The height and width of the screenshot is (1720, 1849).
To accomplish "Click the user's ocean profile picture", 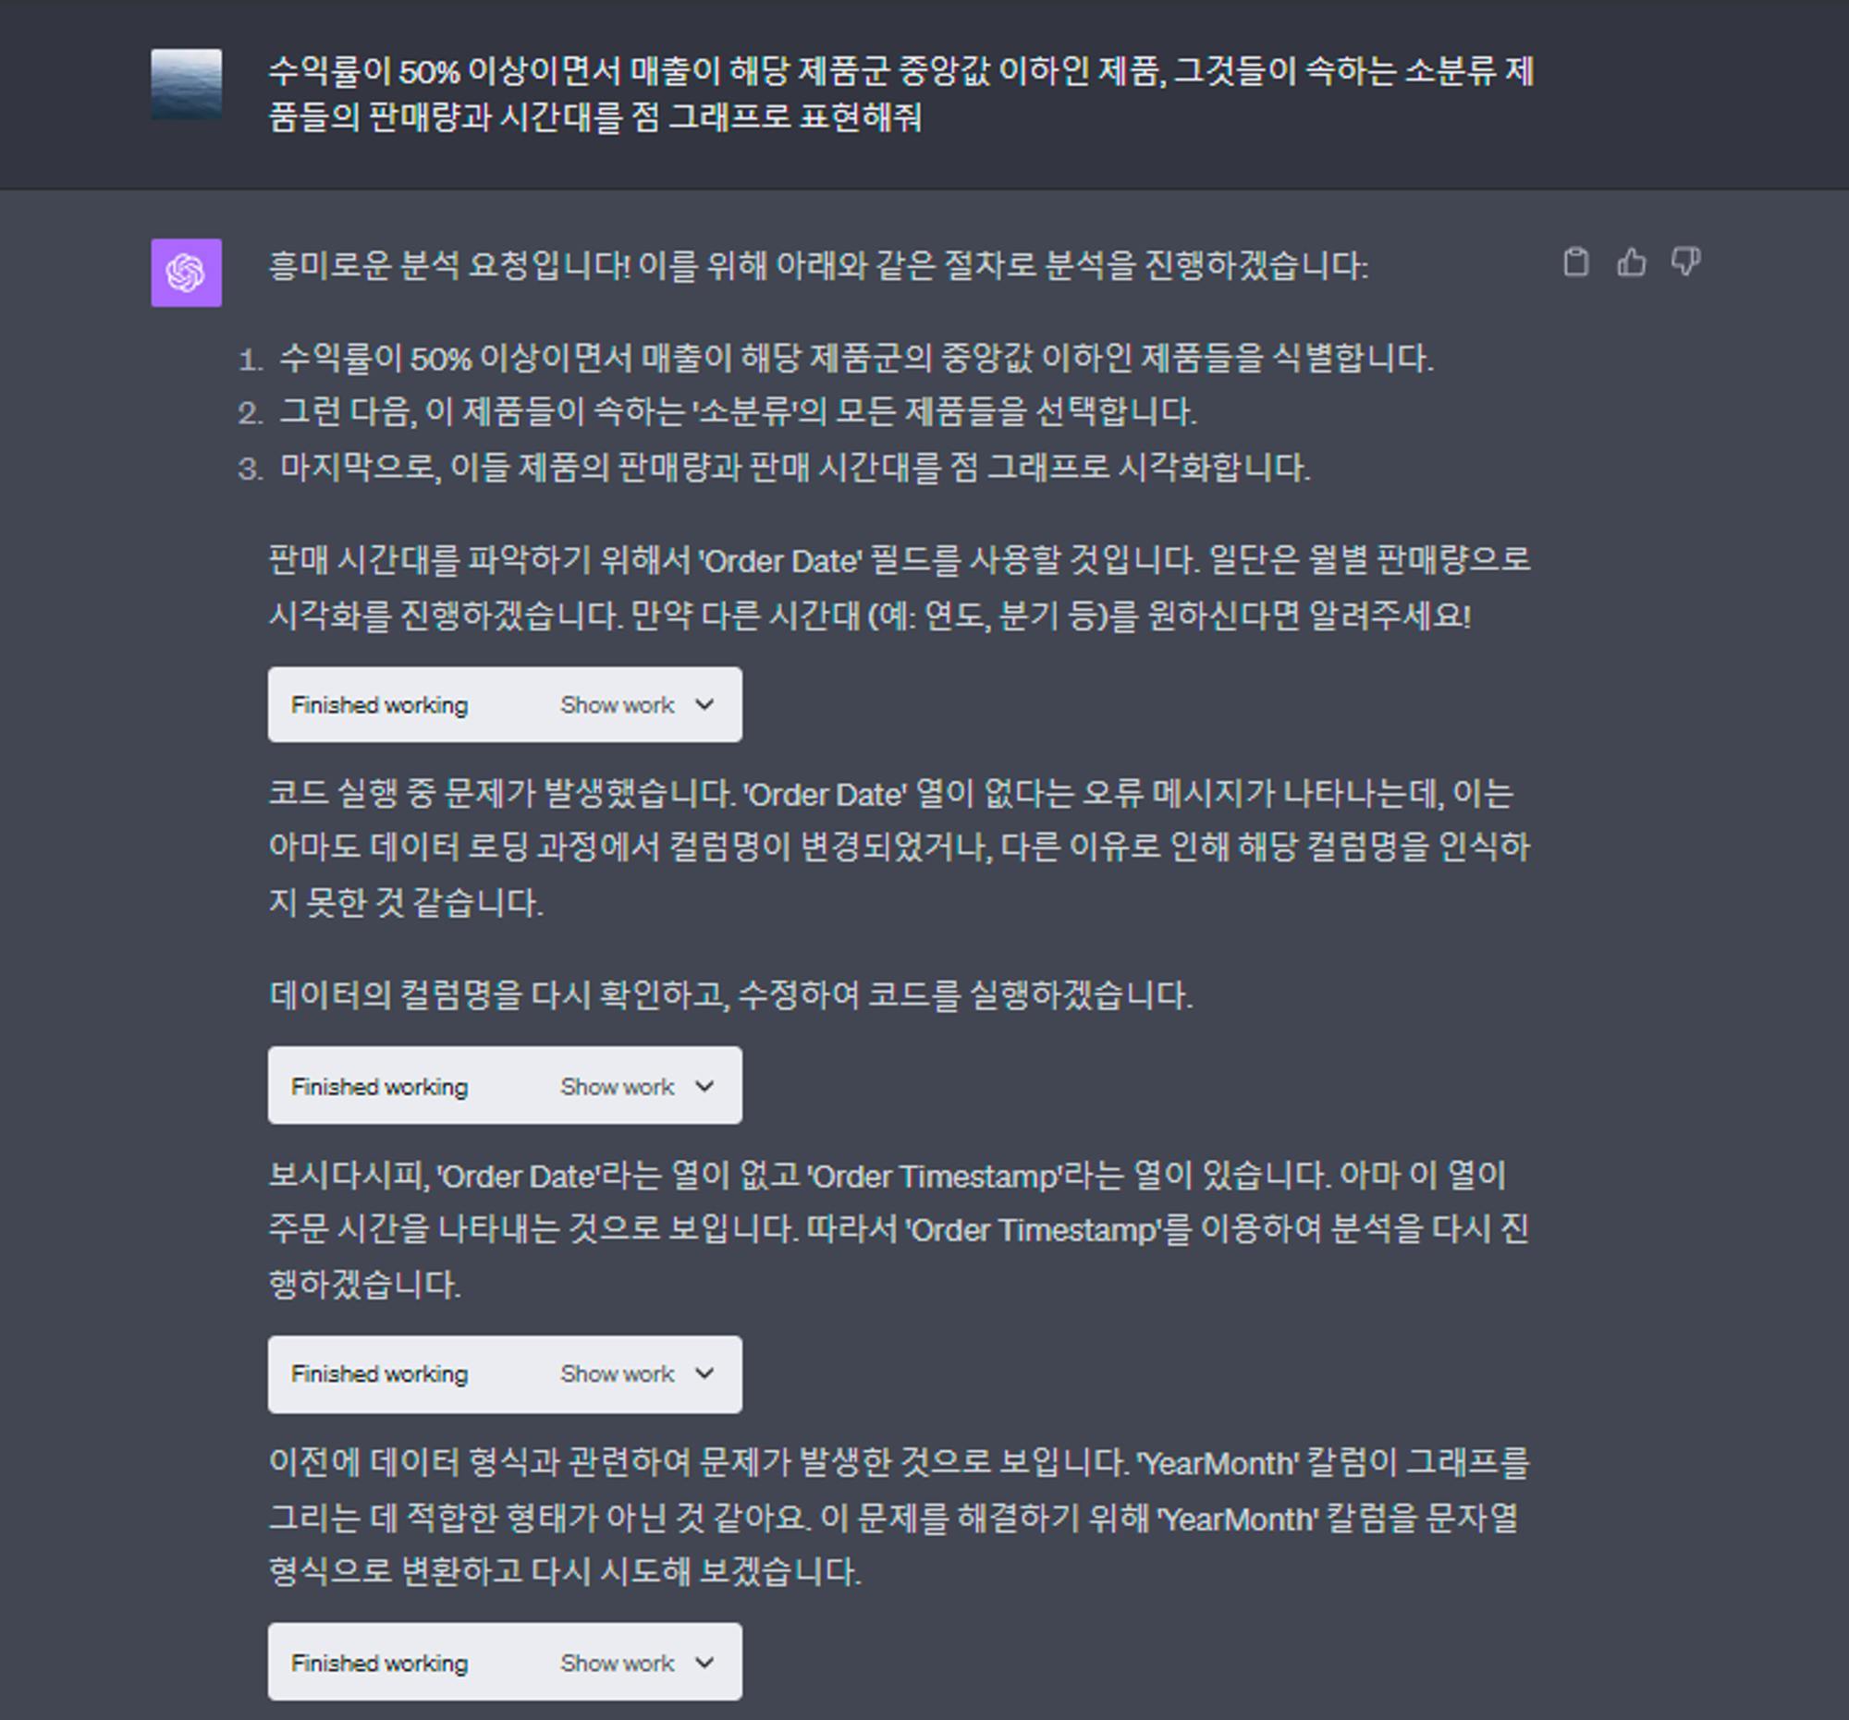I will [x=186, y=84].
